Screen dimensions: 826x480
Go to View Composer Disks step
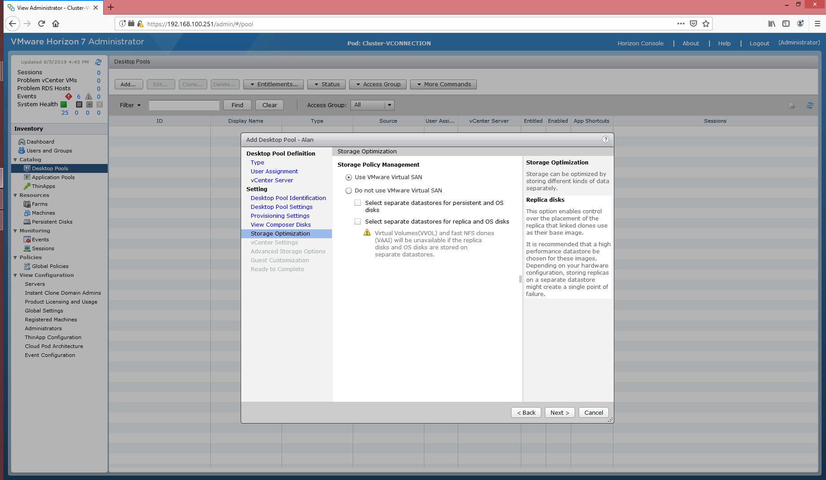coord(280,225)
